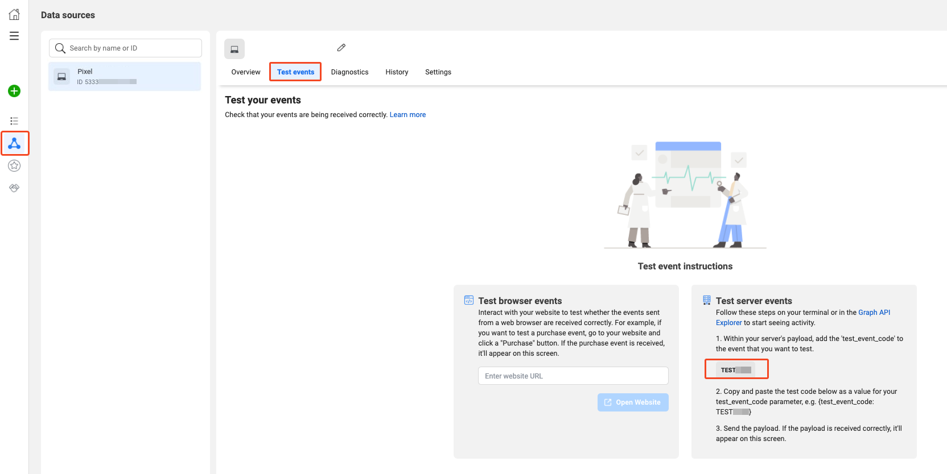Select the Test events tab
947x474 pixels.
pyautogui.click(x=295, y=72)
